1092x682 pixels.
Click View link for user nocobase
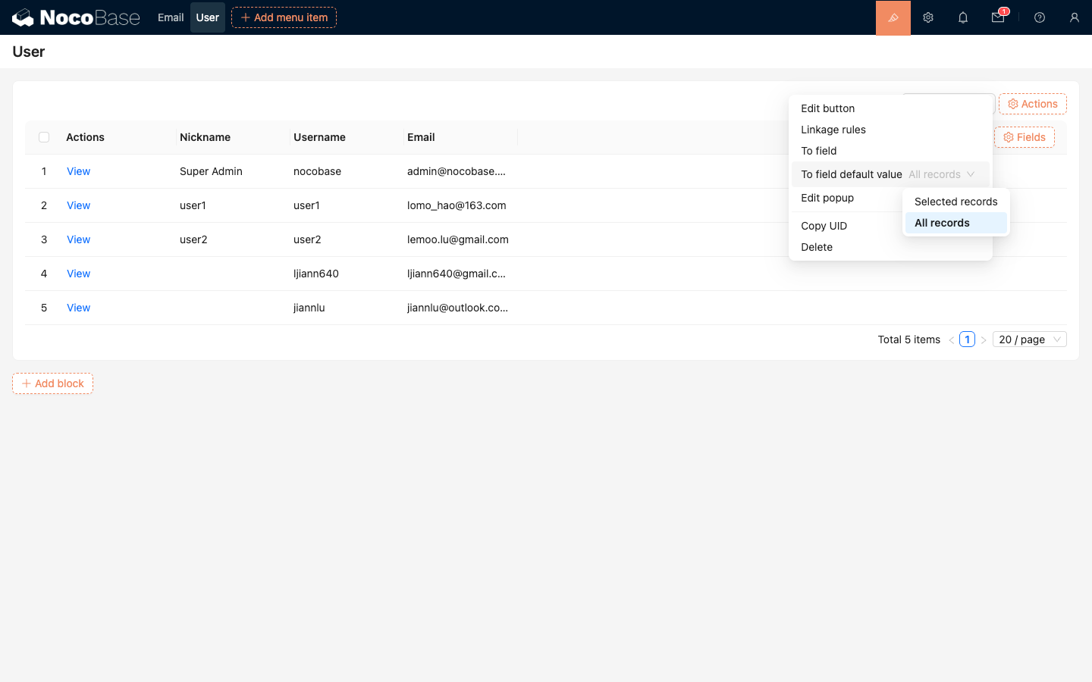78,171
